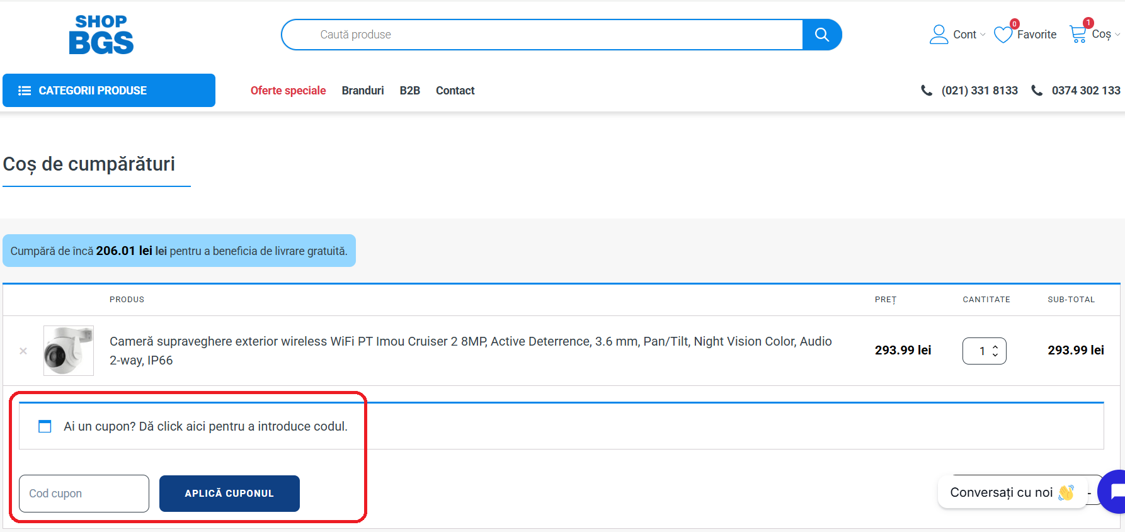Remove camera product with X icon

coord(23,351)
